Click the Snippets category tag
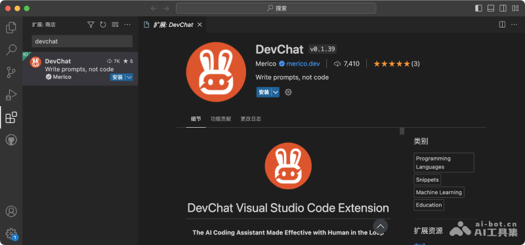The image size is (525, 245). (x=427, y=179)
